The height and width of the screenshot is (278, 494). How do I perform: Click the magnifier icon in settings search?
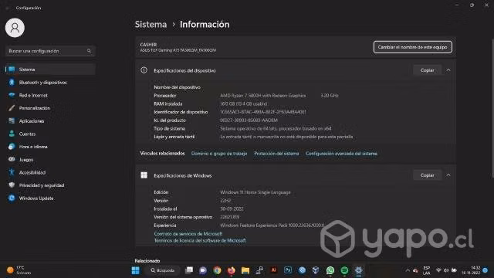[90, 51]
